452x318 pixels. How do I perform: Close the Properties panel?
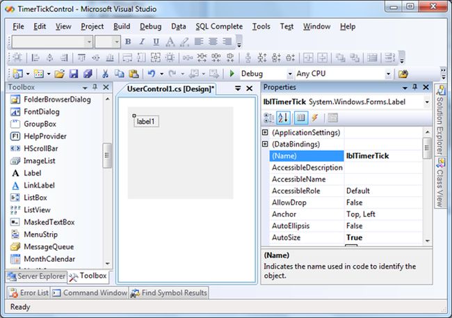(426, 87)
